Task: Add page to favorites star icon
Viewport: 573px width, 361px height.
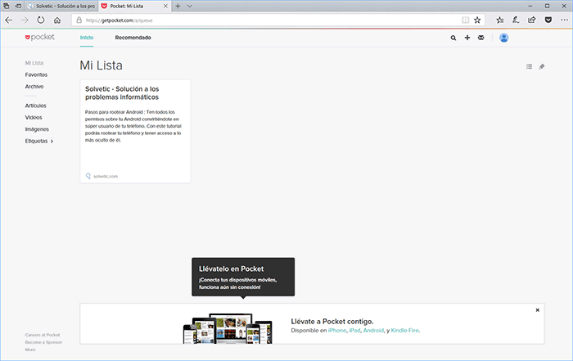Action: [477, 20]
